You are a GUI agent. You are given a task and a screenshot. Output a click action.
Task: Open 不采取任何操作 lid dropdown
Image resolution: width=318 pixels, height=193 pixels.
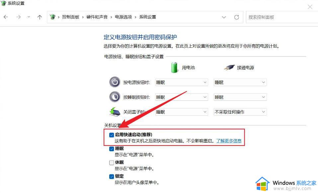tap(240, 112)
